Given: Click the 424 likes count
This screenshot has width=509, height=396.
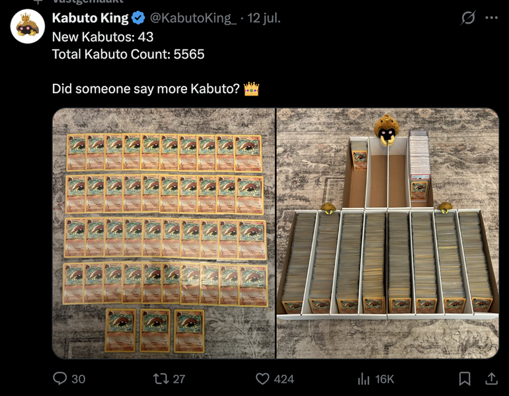Looking at the screenshot, I should coord(284,379).
